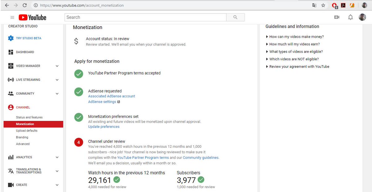Open the orange extension icon
The width and height of the screenshot is (372, 192).
(352, 5)
